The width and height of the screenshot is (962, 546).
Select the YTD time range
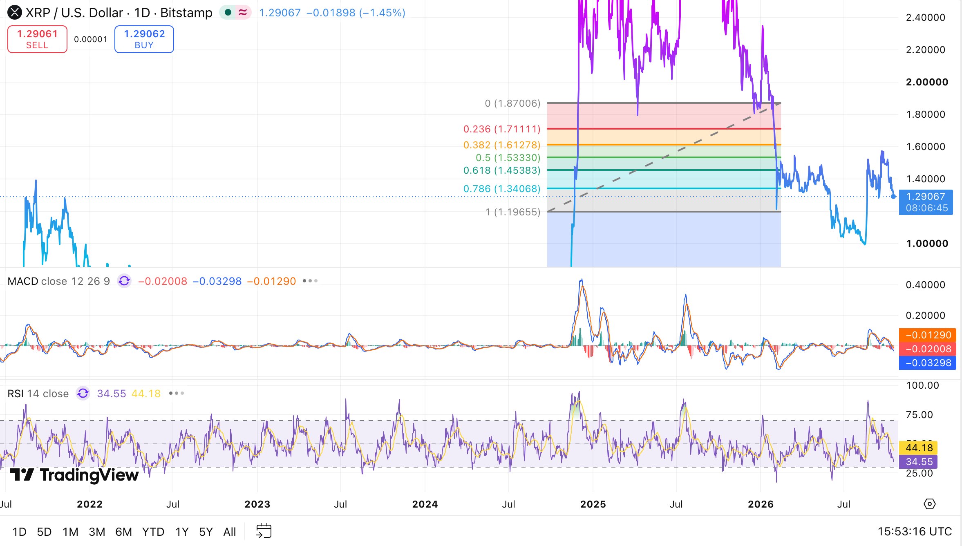click(x=153, y=532)
